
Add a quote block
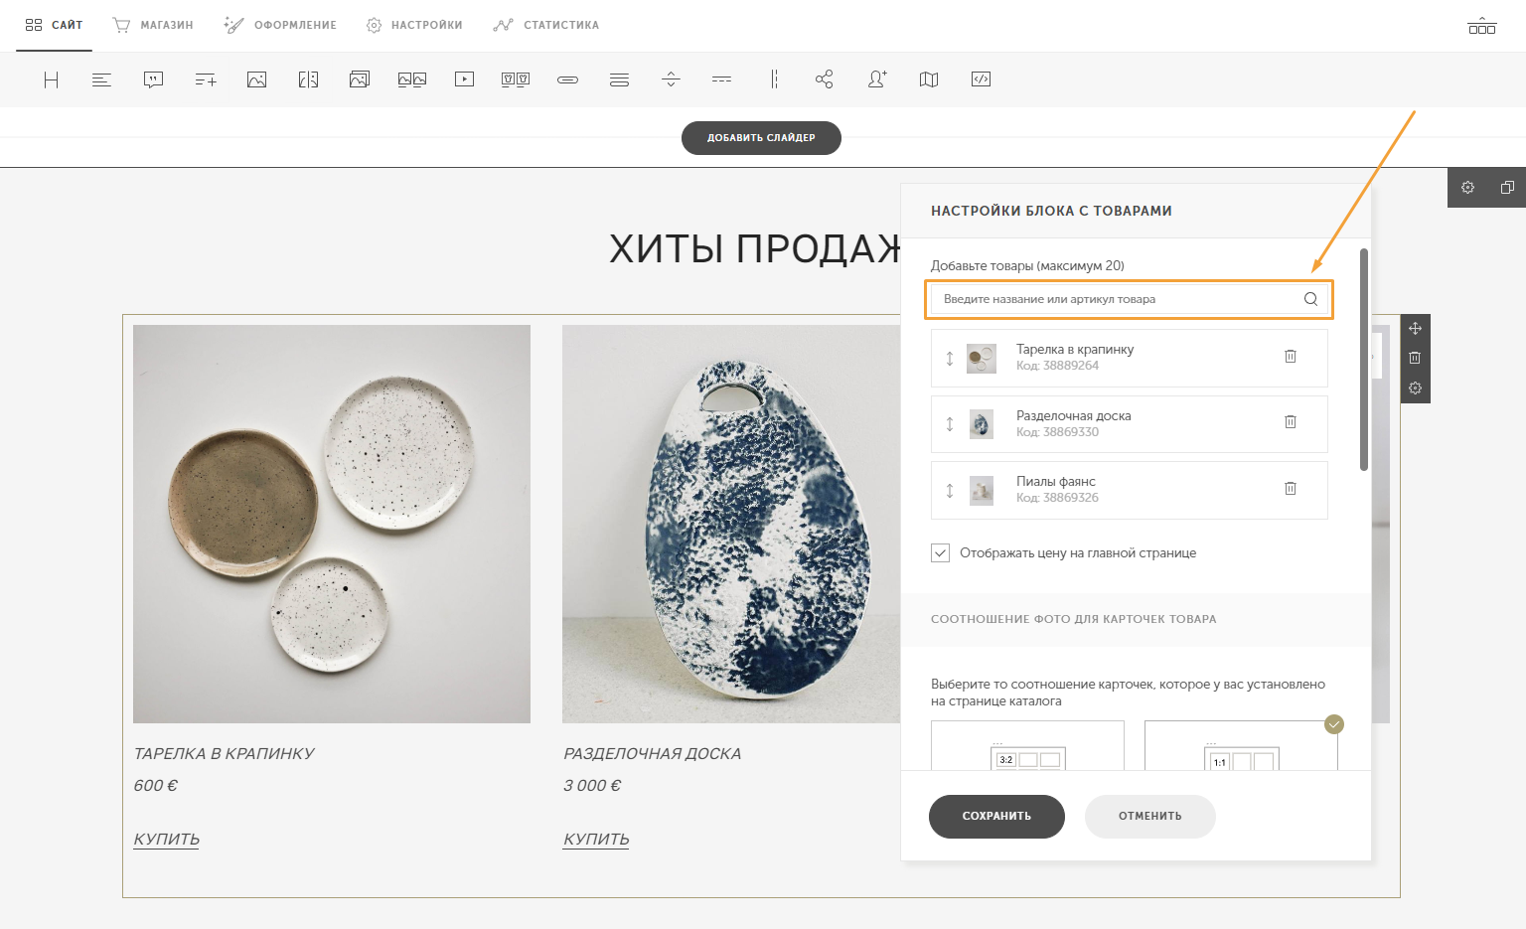pyautogui.click(x=153, y=79)
